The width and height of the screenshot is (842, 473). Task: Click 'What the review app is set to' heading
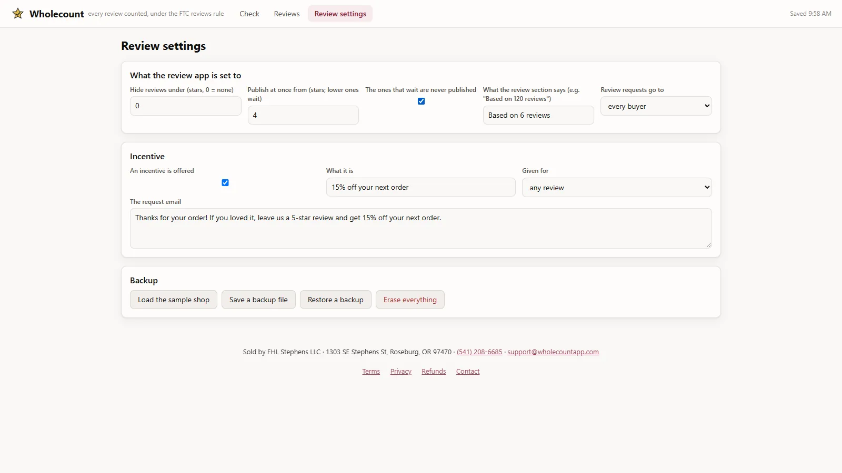(186, 76)
